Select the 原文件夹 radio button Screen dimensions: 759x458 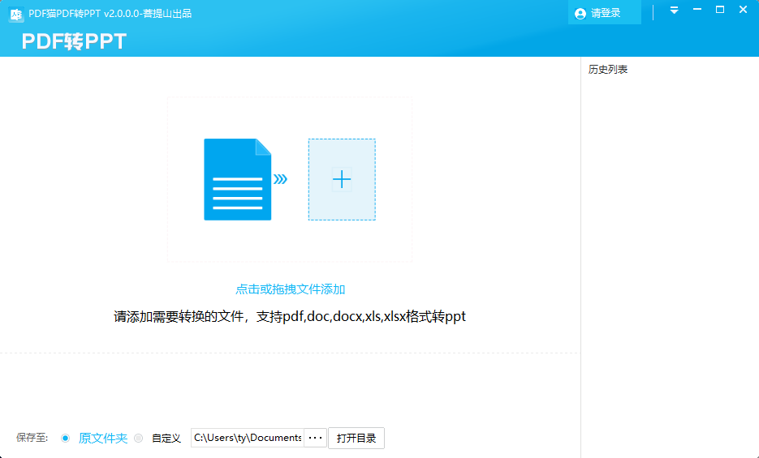[66, 438]
